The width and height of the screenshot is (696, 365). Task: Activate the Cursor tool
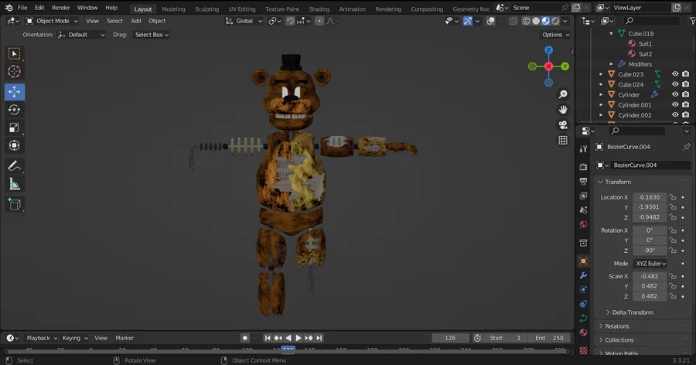coord(14,71)
